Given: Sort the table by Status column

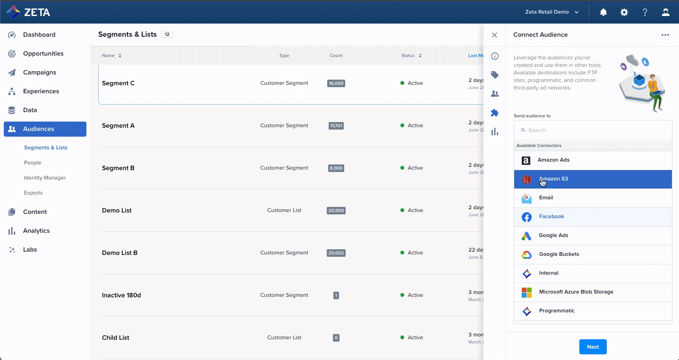Looking at the screenshot, I should coord(411,56).
